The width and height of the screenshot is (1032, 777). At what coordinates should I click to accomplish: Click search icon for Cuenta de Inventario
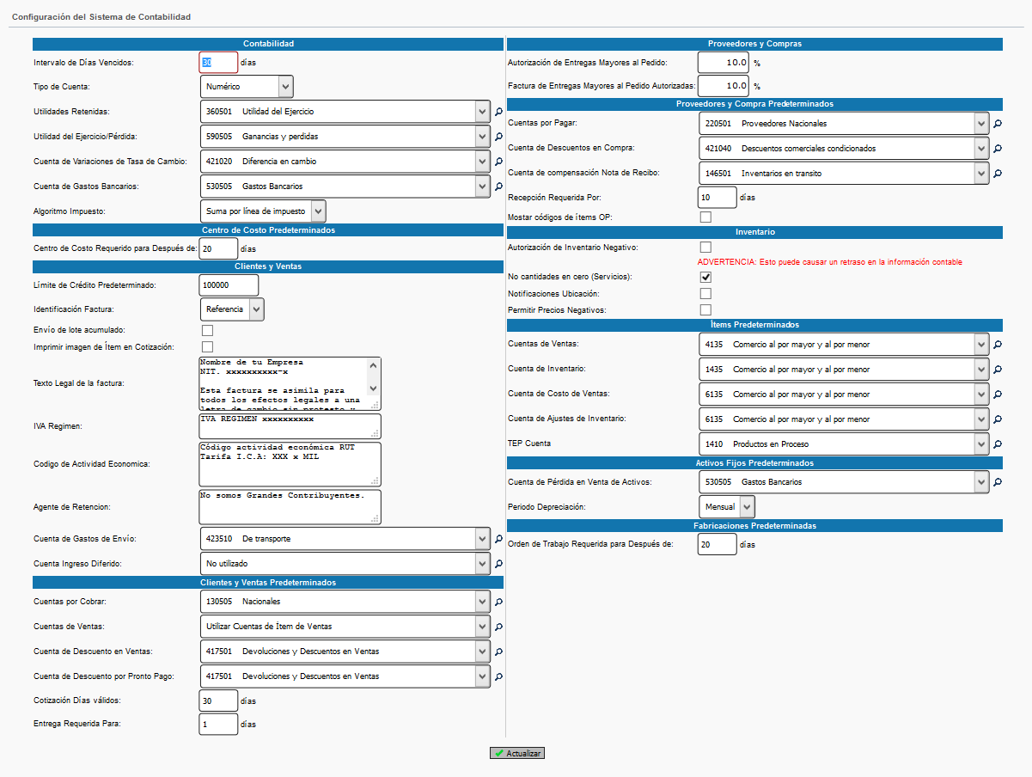tap(998, 370)
